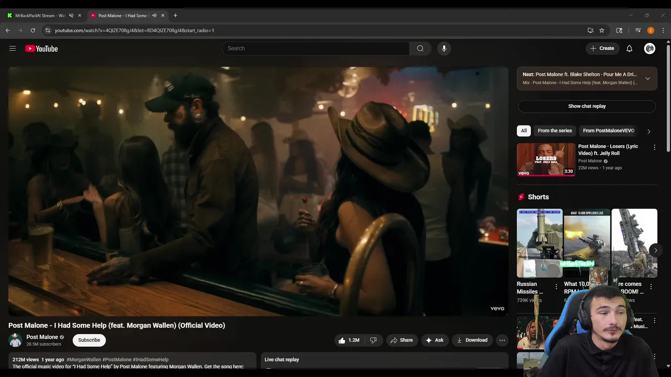The image size is (671, 377).
Task: Open options for Russian Missiles short
Action: (x=556, y=286)
